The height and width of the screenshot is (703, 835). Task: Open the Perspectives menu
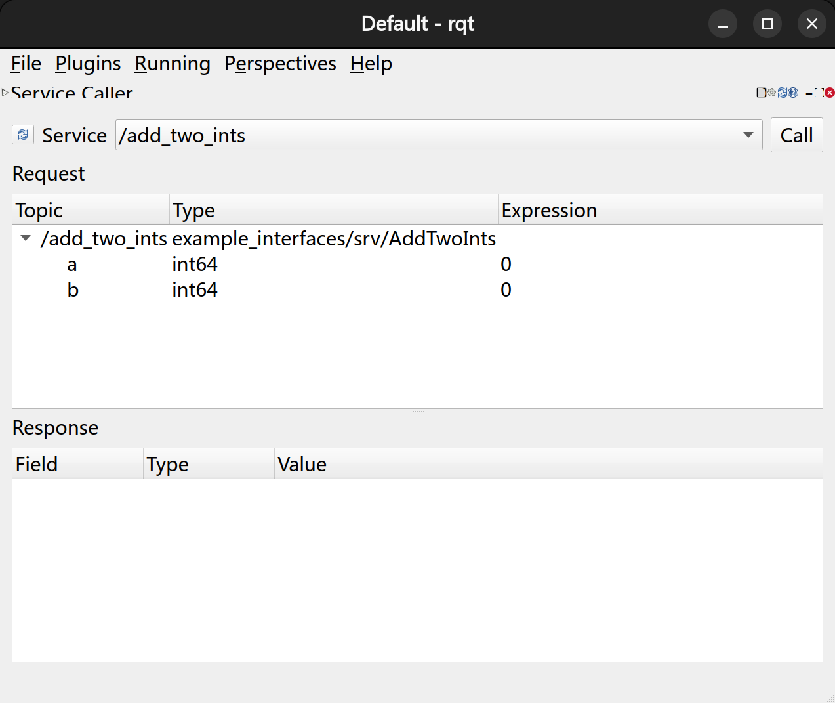[x=280, y=64]
